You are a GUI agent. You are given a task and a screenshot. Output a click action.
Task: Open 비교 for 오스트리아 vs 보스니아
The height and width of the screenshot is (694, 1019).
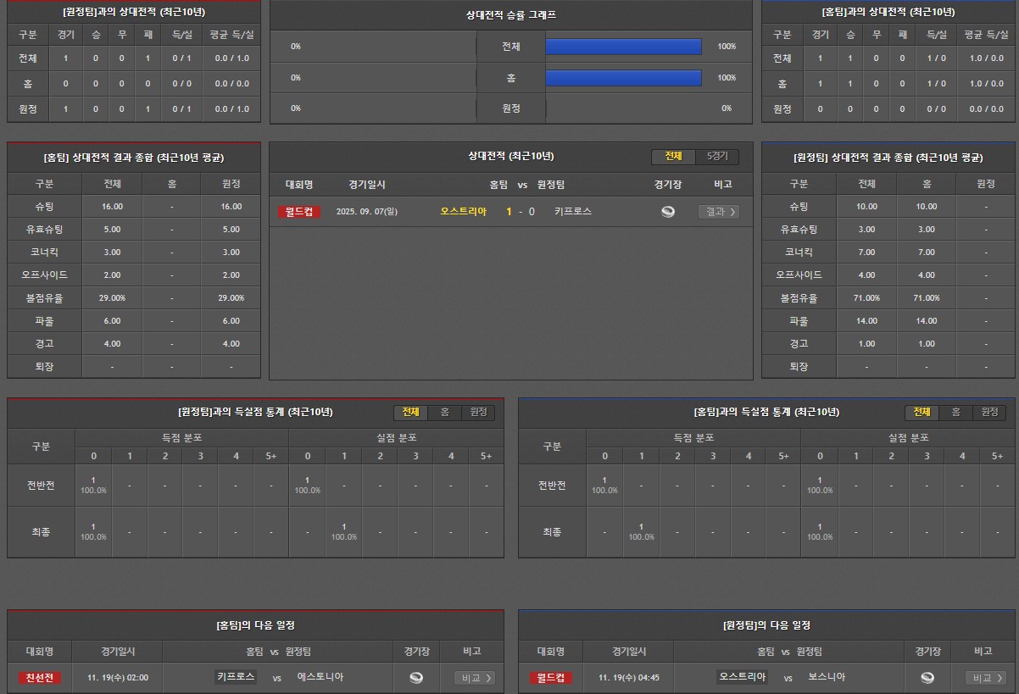[986, 678]
